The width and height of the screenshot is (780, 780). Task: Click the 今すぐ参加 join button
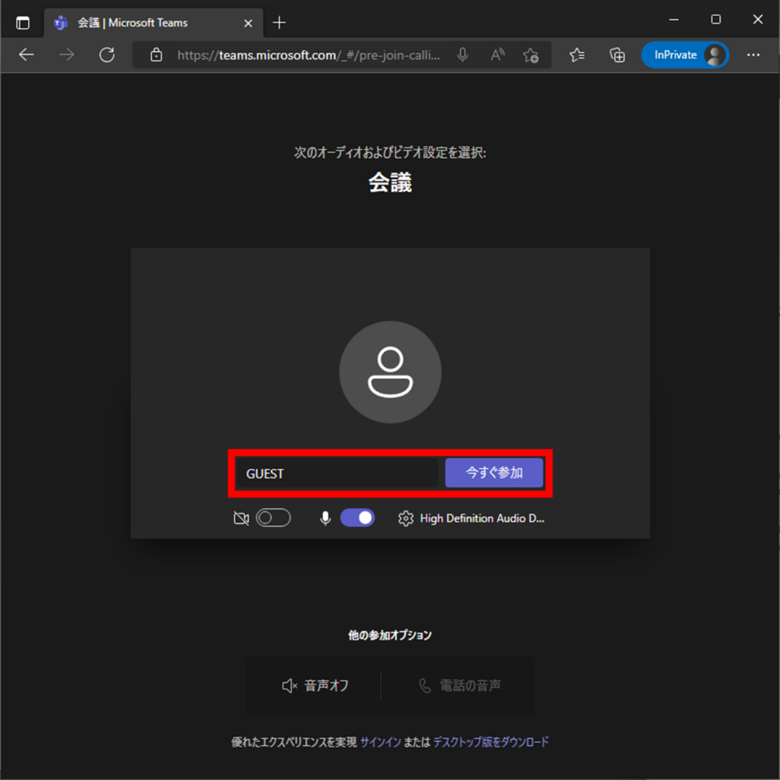[x=494, y=473]
